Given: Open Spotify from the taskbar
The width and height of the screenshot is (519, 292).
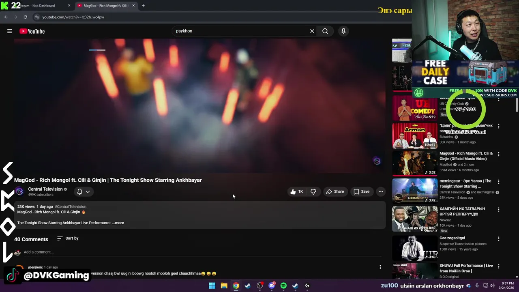Looking at the screenshot, I should point(283,286).
